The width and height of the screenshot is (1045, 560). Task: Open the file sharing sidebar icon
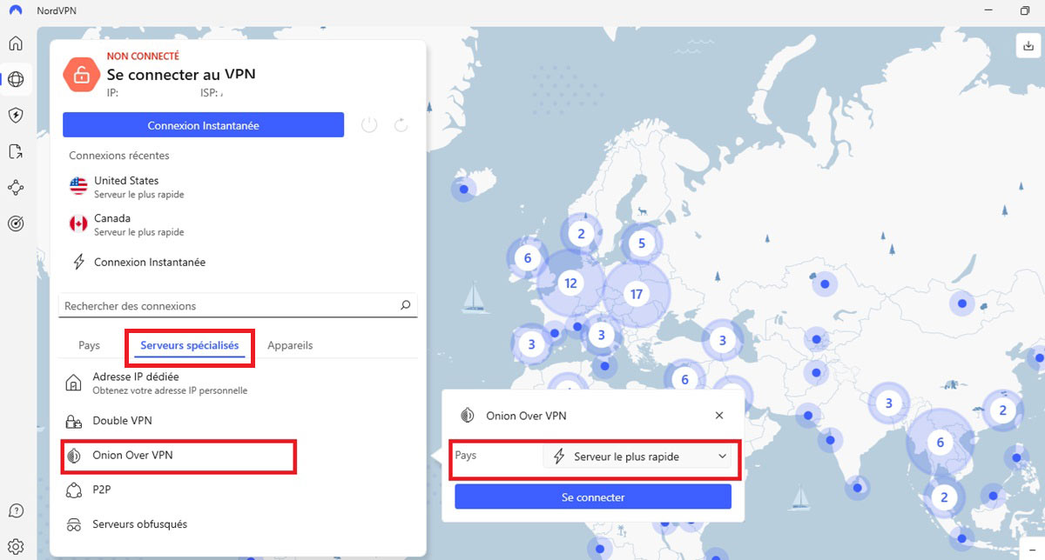tap(16, 150)
